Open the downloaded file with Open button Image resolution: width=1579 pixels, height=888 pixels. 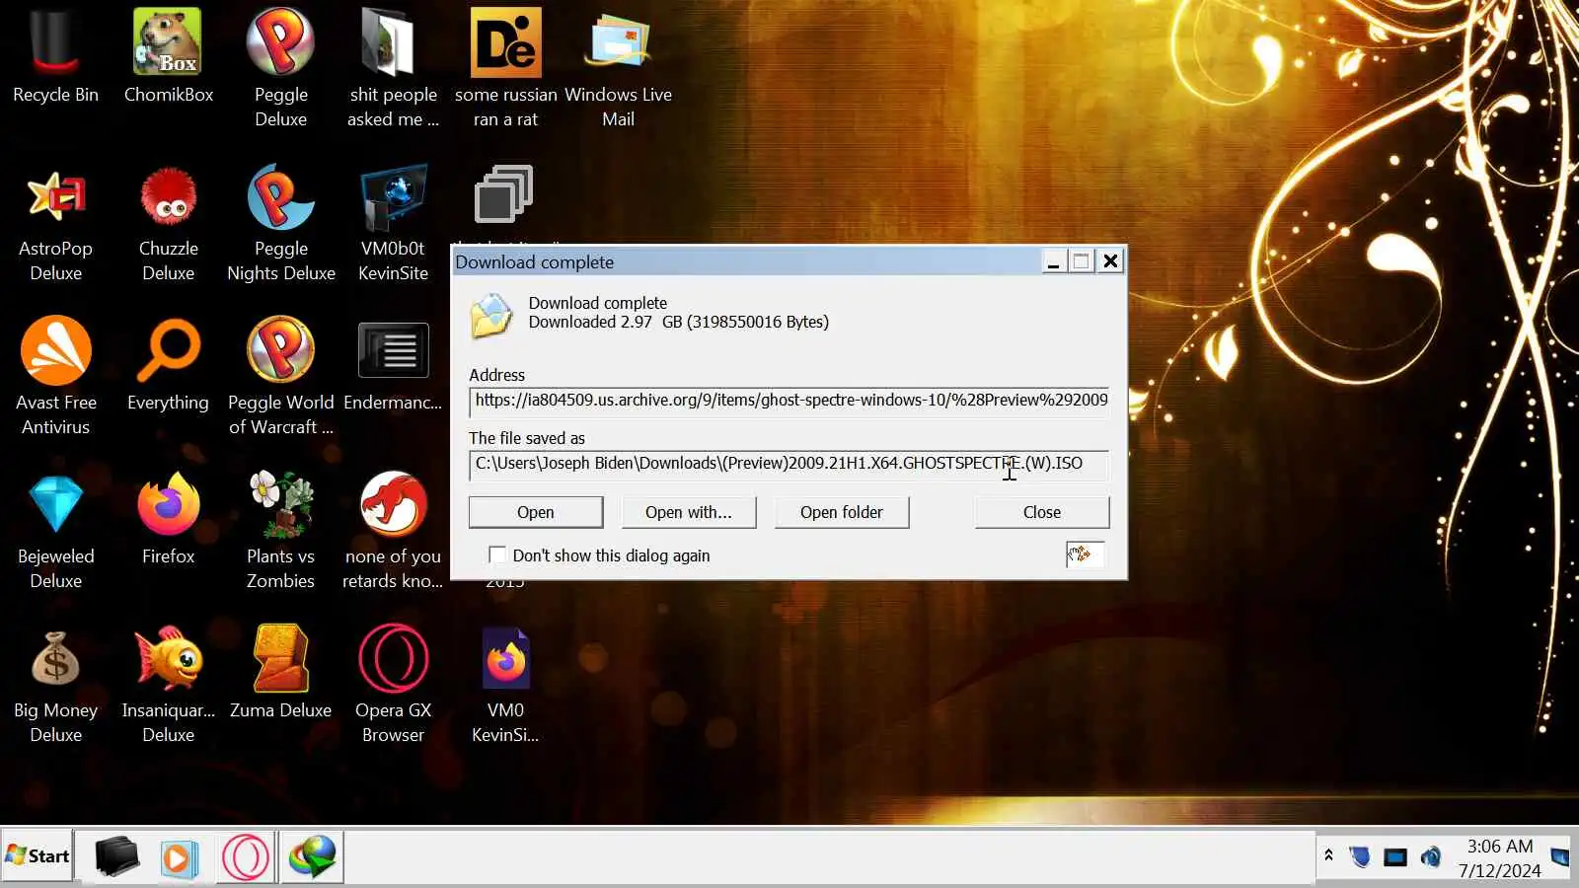(536, 512)
